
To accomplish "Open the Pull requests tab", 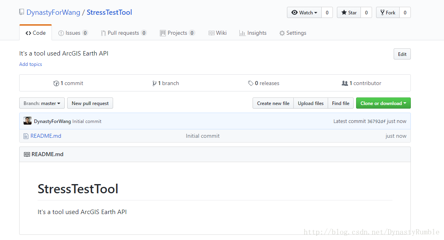I will tap(124, 33).
